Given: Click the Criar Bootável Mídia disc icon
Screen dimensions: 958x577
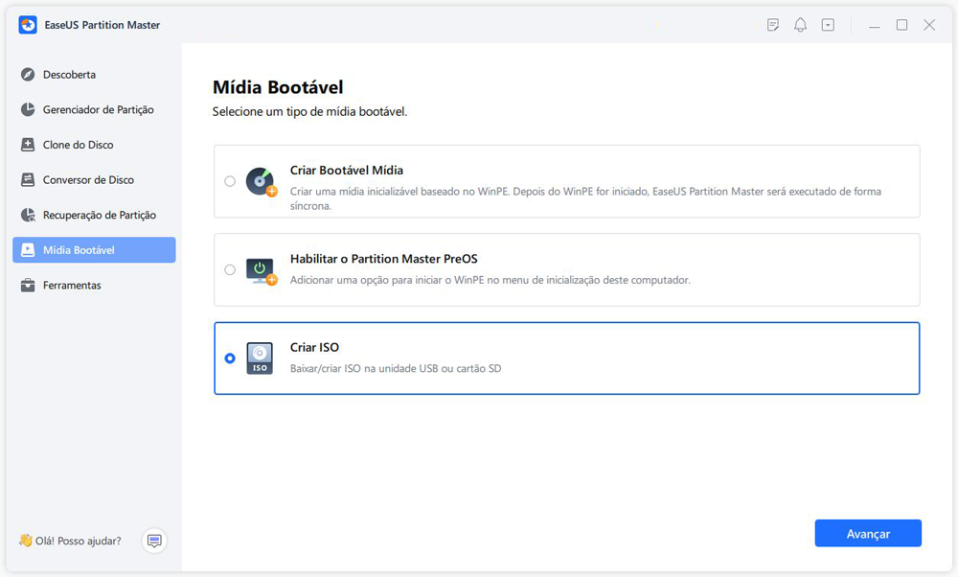Looking at the screenshot, I should [x=261, y=181].
